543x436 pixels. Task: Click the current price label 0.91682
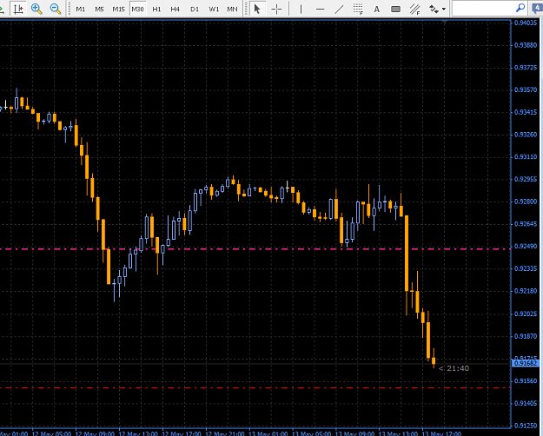[x=526, y=363]
